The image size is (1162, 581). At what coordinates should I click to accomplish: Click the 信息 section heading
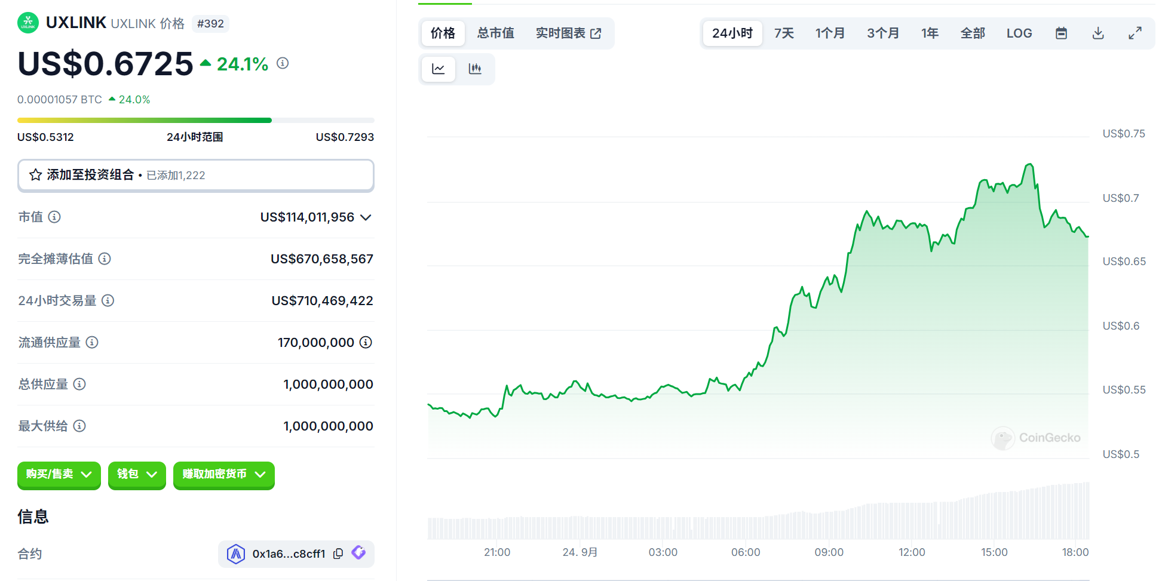click(x=33, y=517)
